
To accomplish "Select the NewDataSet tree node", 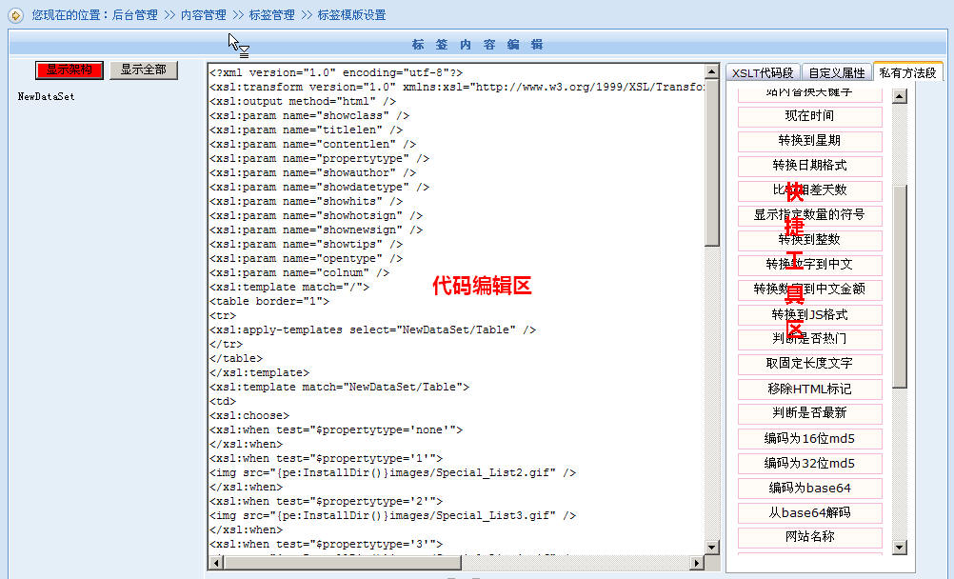I will pos(46,97).
